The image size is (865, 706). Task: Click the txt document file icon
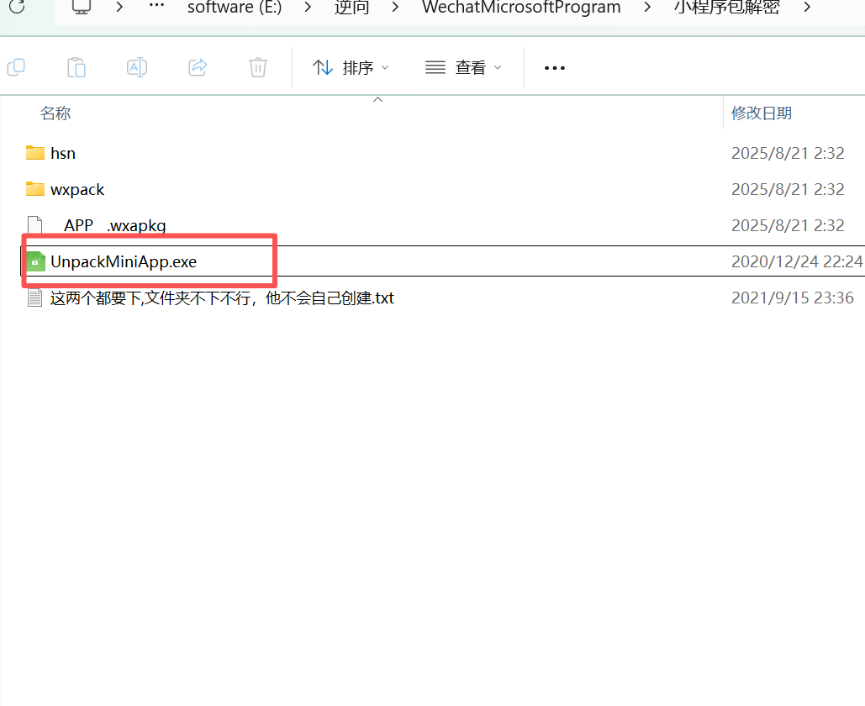click(34, 298)
